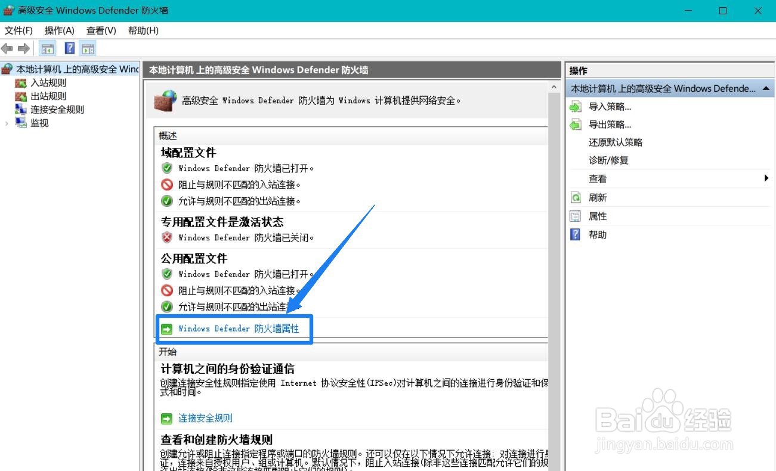Expand the 监视 tree node chevron
Viewport: 776px width, 471px height.
coord(6,123)
